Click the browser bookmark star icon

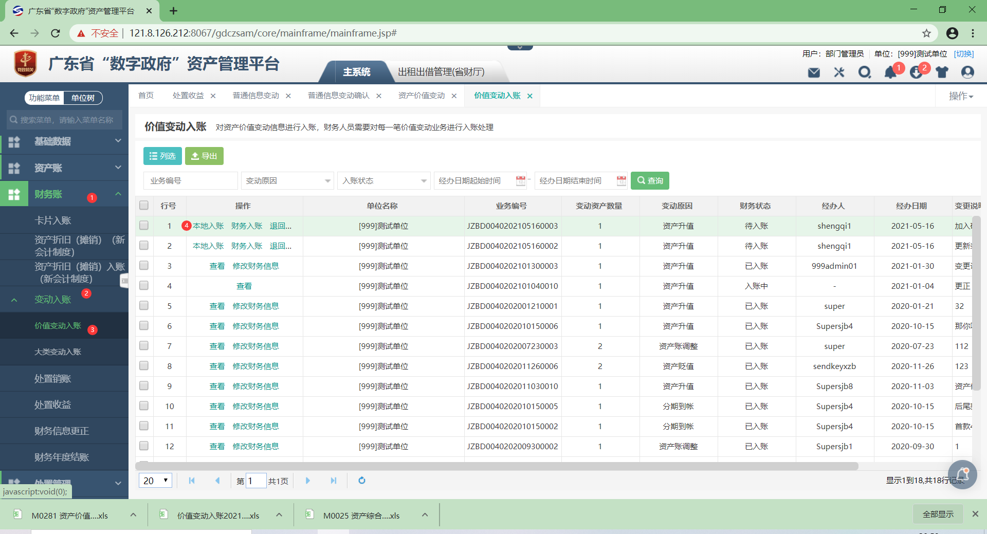[926, 33]
